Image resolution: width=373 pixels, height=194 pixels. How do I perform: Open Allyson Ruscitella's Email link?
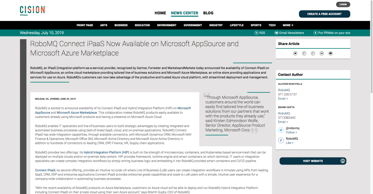coord(283,99)
